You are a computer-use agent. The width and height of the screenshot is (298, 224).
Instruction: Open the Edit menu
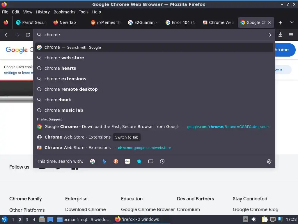[x=16, y=12]
